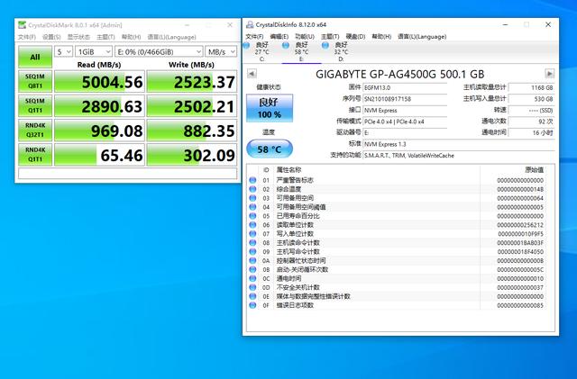Image resolution: width=577 pixels, height=379 pixels.
Task: Open 语言(L)(Language) menu in CrystalDiskMark
Action: (x=171, y=37)
